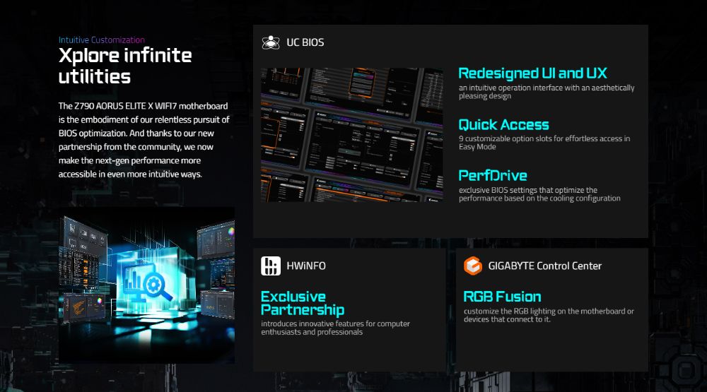Select the 'RGB Fusion' heading
Screen dimensions: 707x392
pos(502,297)
